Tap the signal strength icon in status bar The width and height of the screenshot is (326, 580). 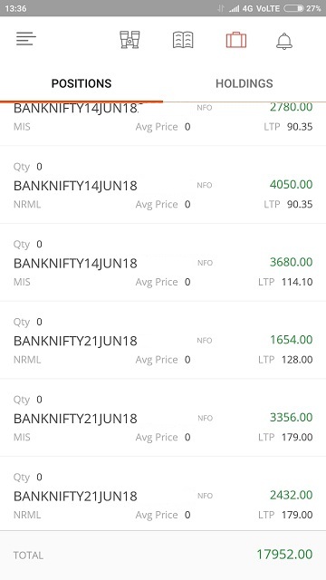coord(234,8)
